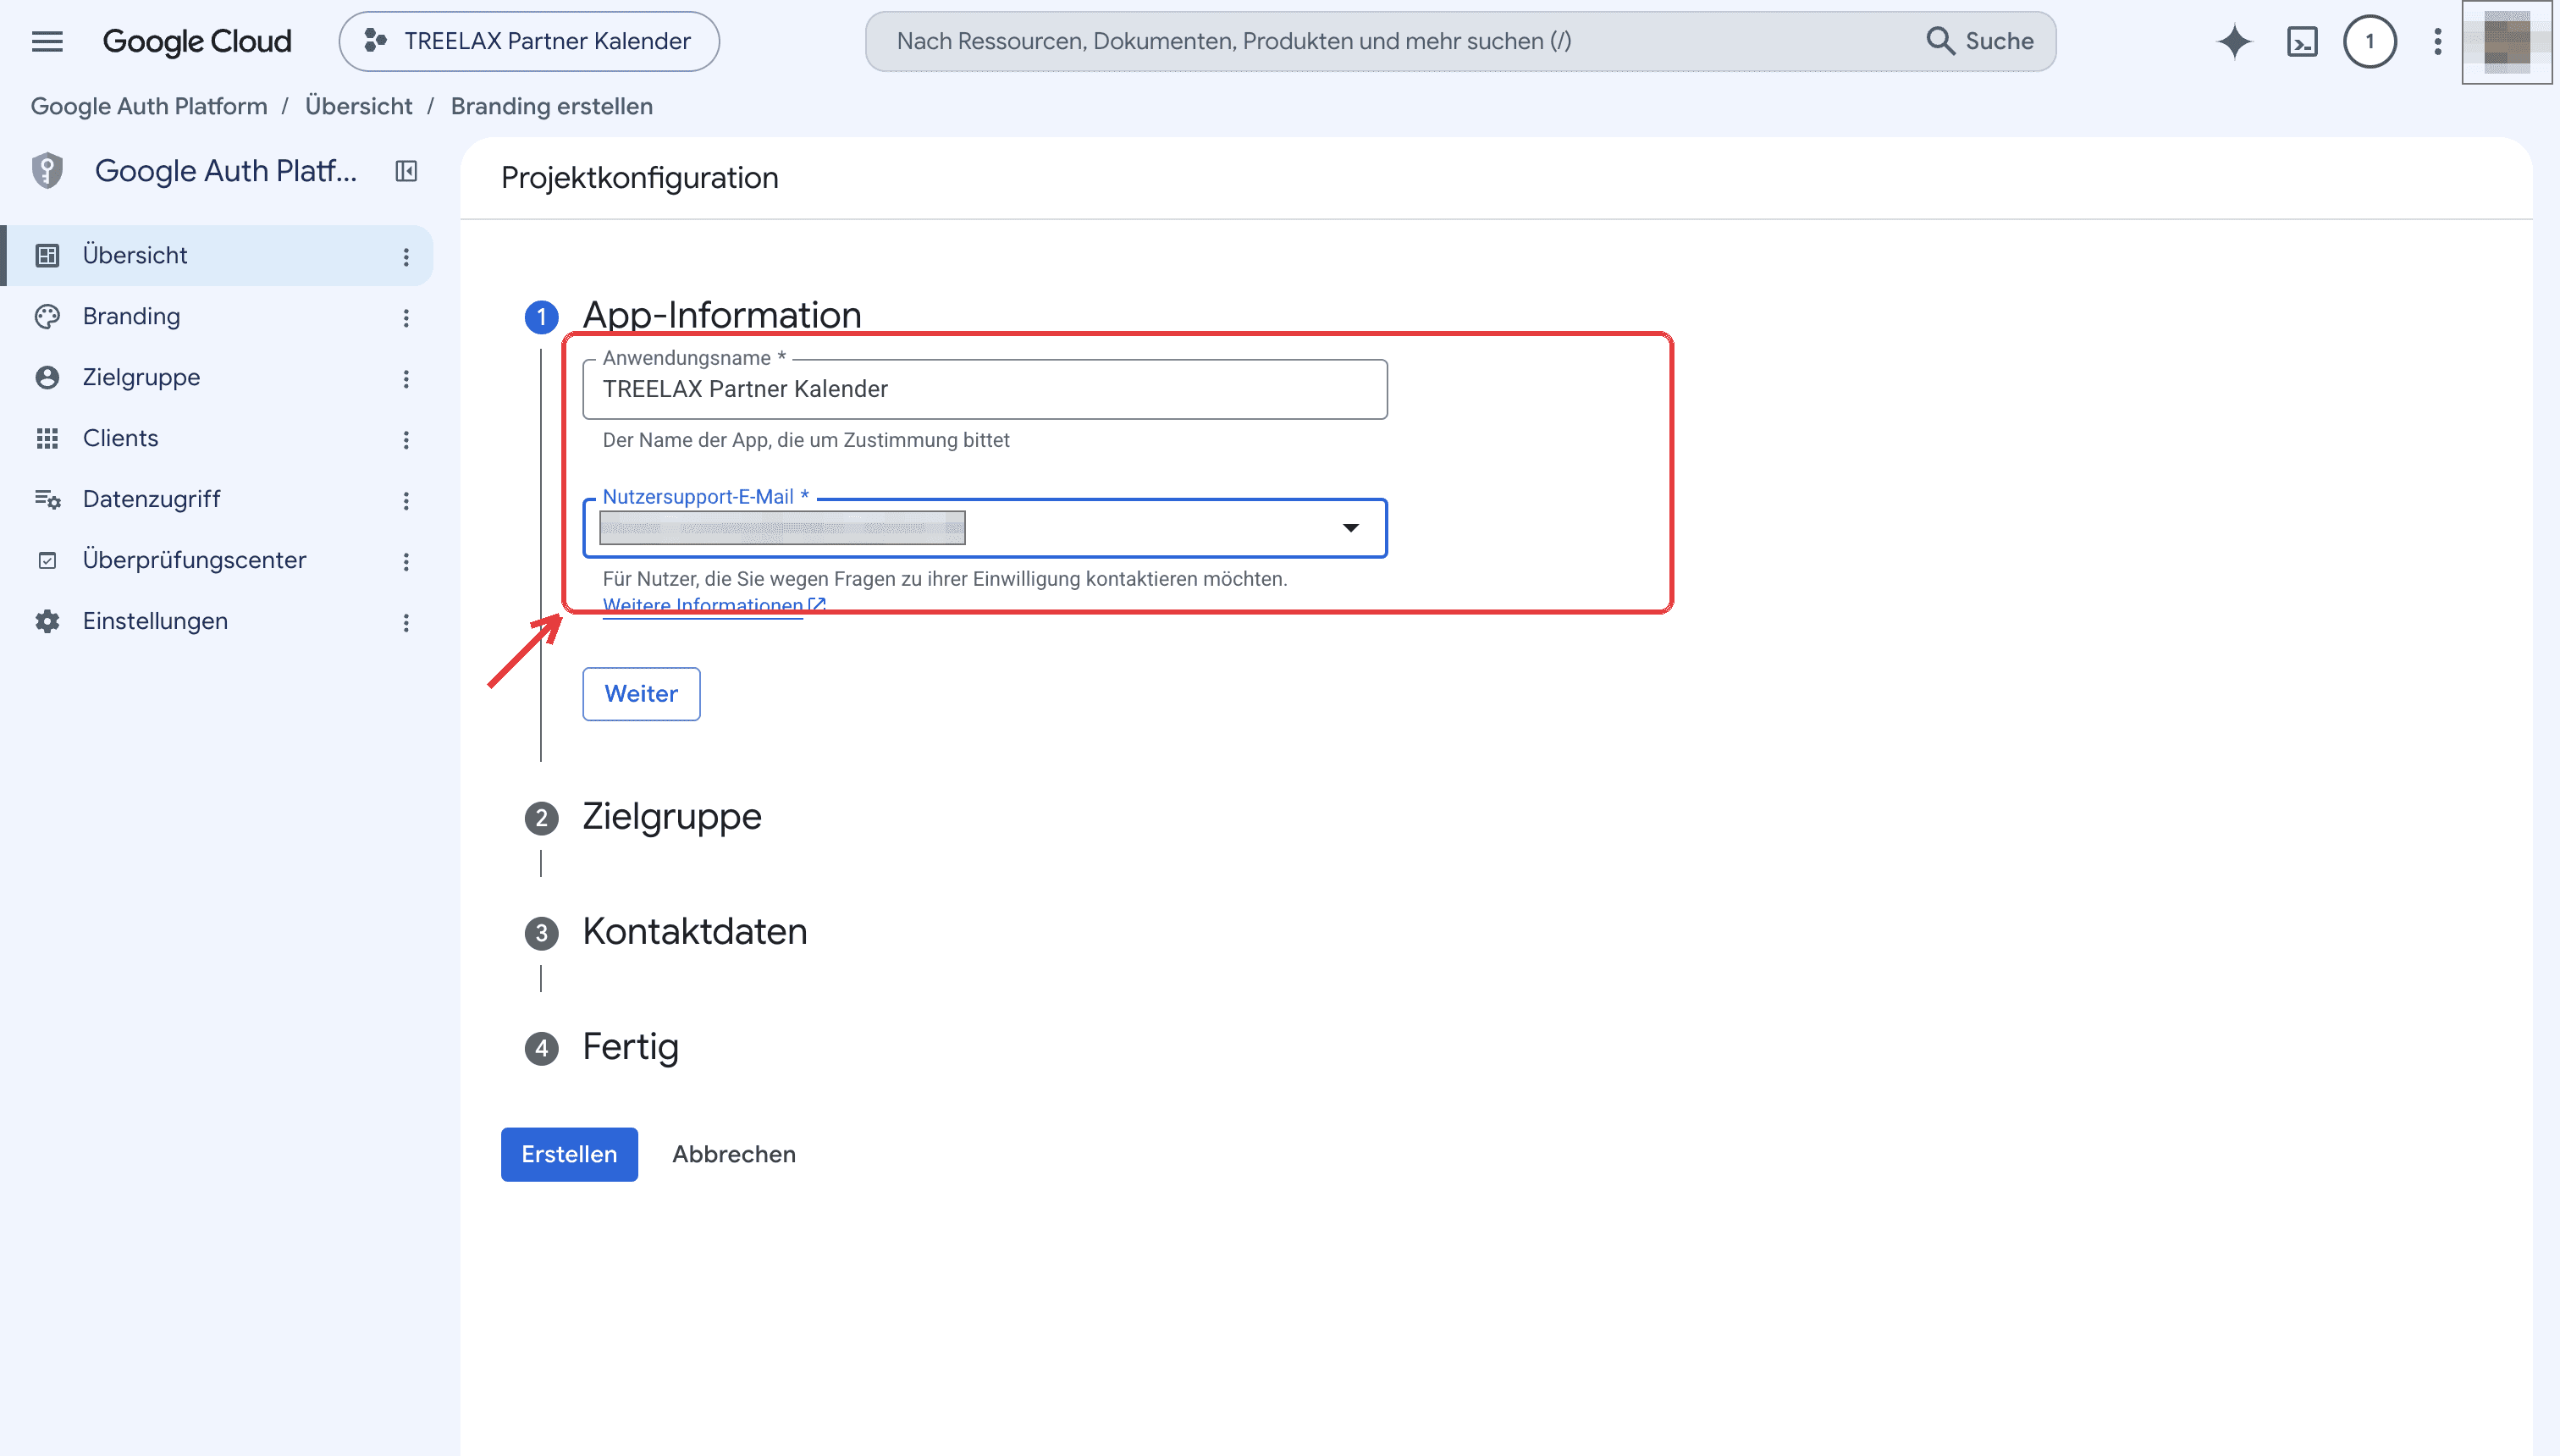Open Branding in the sidebar
This screenshot has height=1456, width=2560.
click(218, 317)
